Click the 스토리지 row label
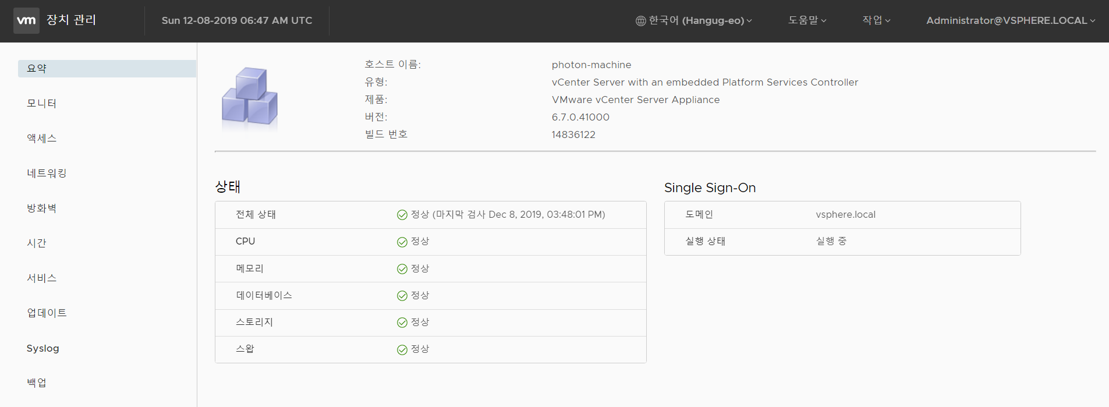The image size is (1109, 407). click(254, 323)
